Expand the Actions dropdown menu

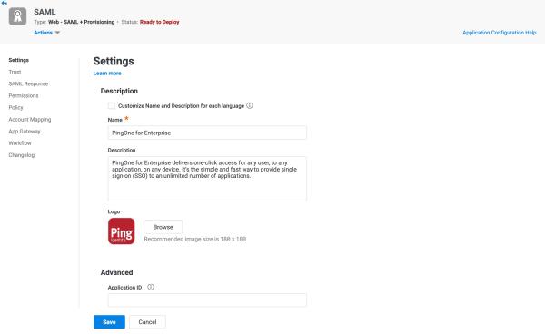pos(46,33)
